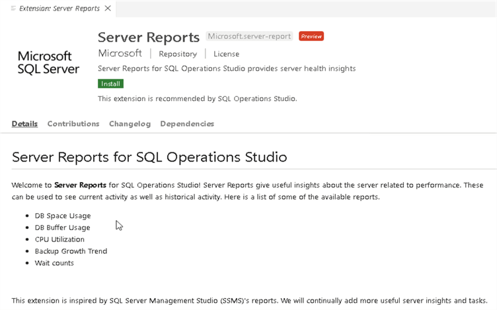This screenshot has width=497, height=310.
Task: Click the Server Reports for SQL Operations Studio heading
Action: click(149, 157)
